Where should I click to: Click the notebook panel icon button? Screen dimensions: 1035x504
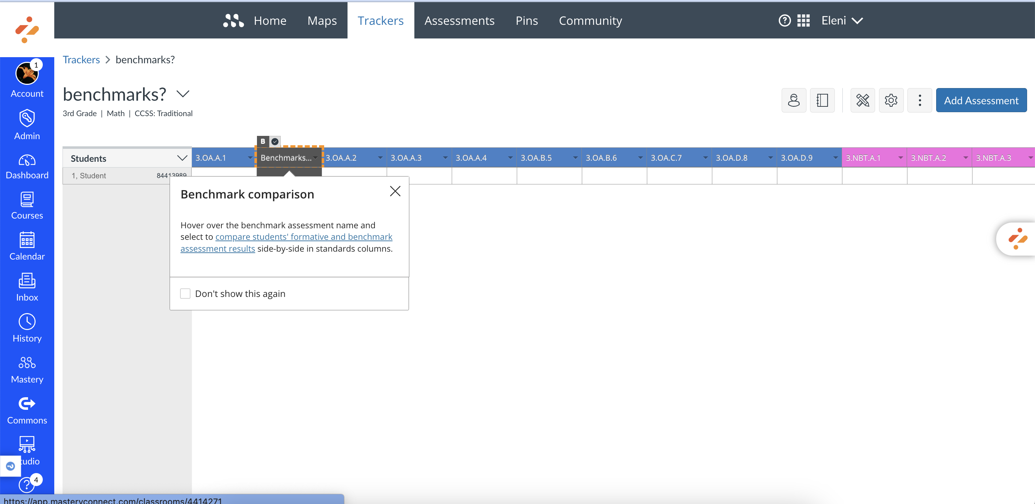[822, 100]
